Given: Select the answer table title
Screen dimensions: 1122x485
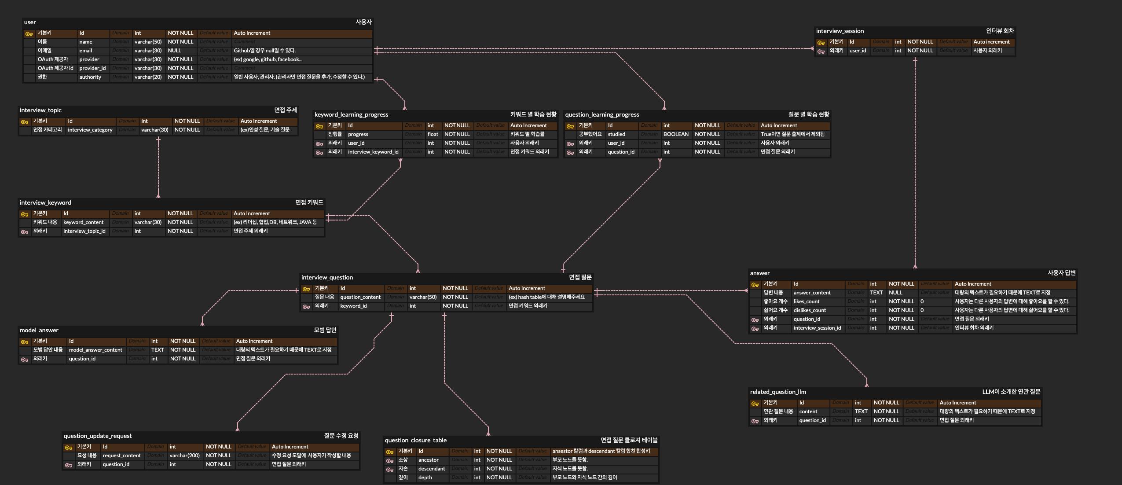Looking at the screenshot, I should point(760,273).
